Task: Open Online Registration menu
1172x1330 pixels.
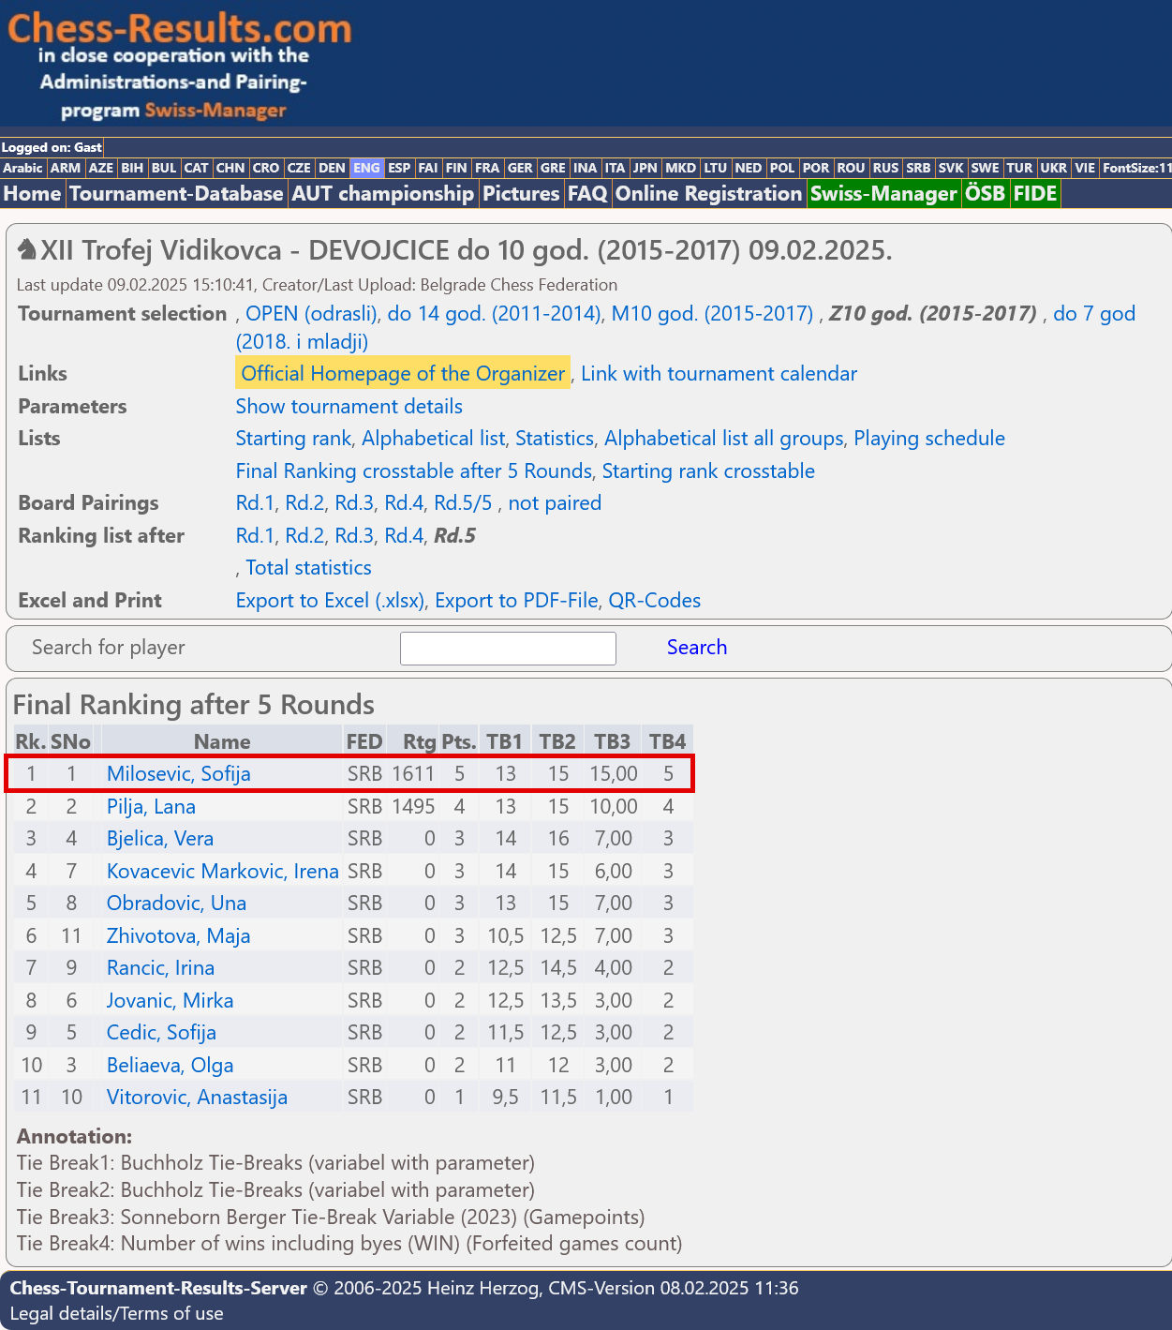Action: tap(708, 194)
